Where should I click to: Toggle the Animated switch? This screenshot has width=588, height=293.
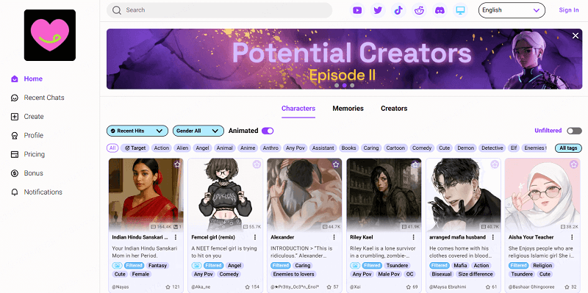pyautogui.click(x=268, y=131)
